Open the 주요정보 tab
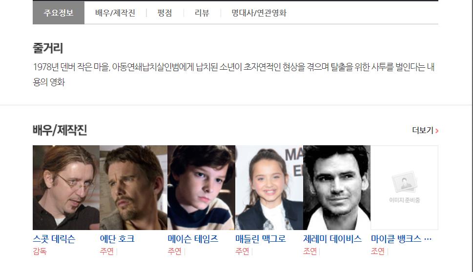The image size is (473, 272). 59,13
